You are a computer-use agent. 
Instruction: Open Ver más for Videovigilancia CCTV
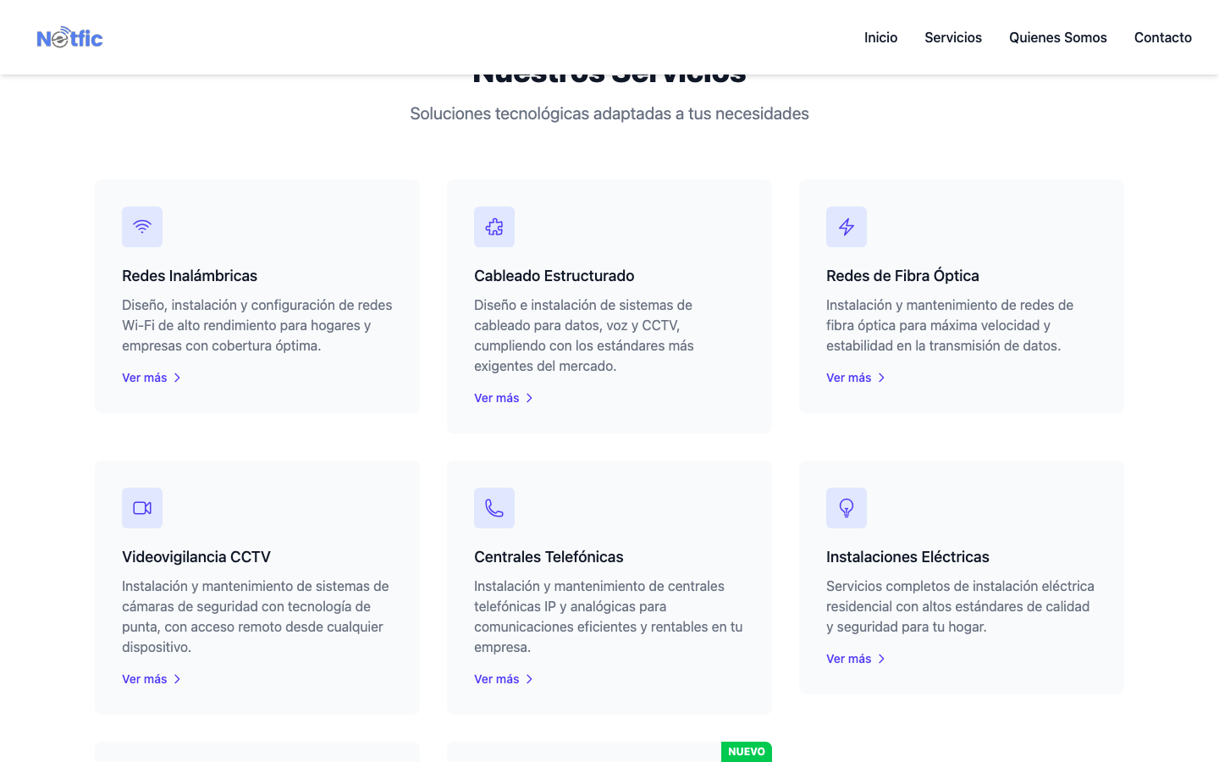point(152,679)
